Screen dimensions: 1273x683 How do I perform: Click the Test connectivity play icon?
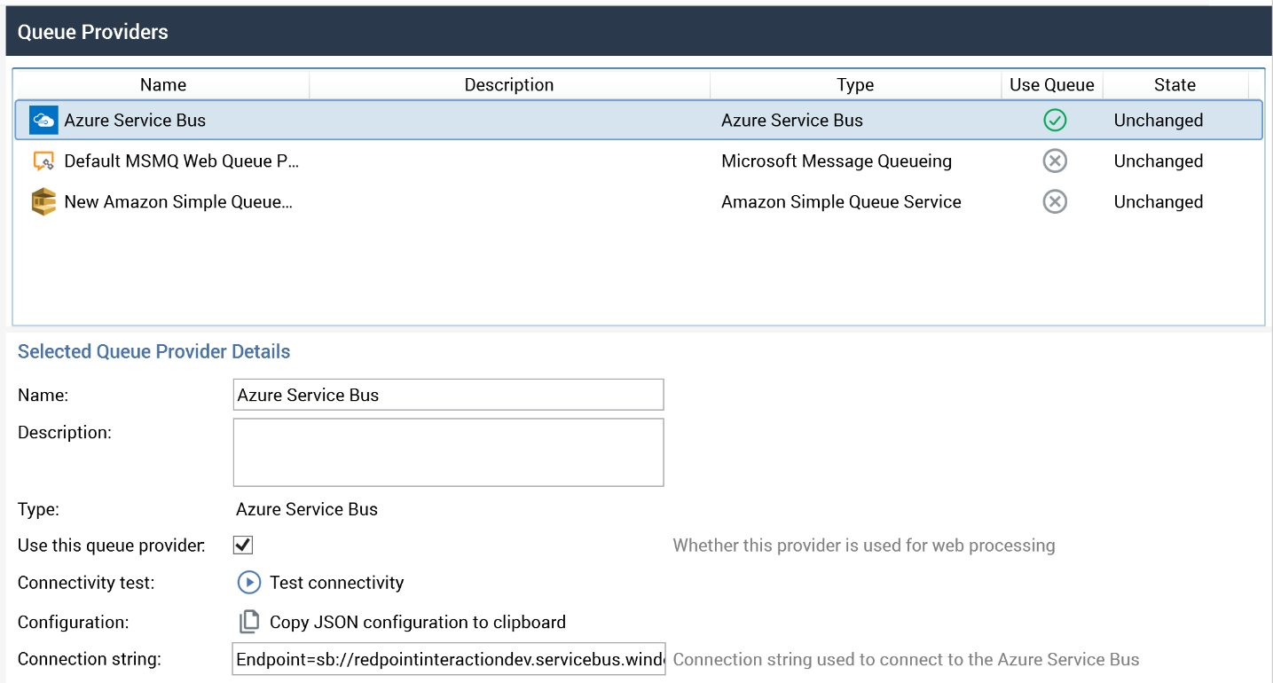(248, 583)
